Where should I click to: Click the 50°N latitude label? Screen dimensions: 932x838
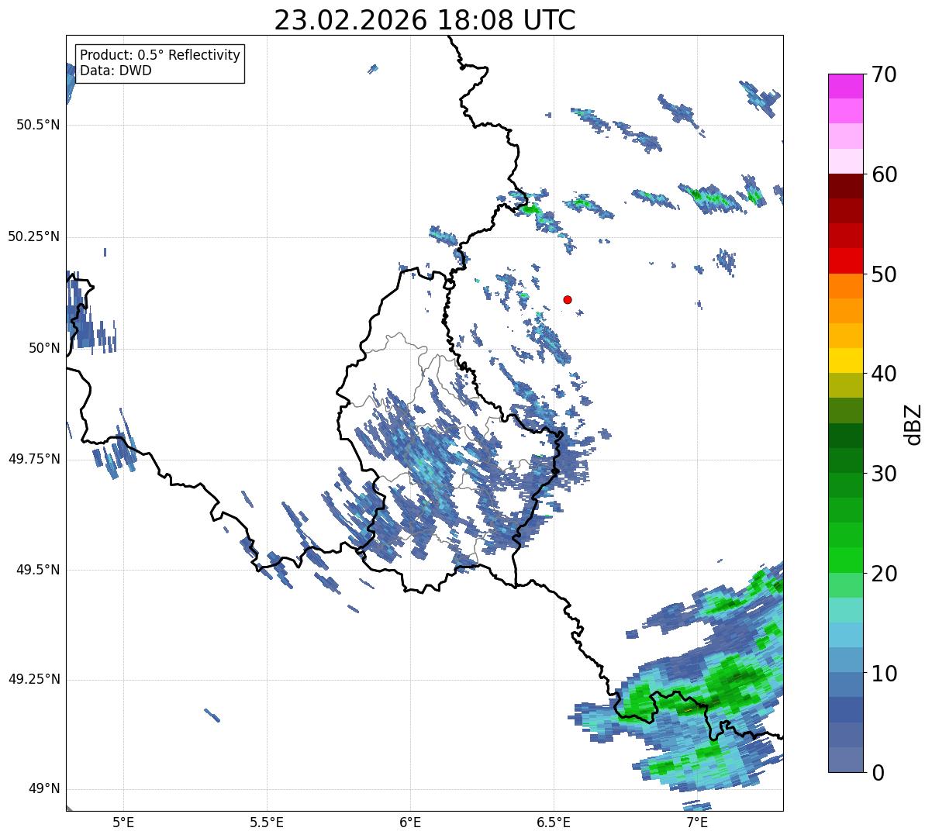[44, 348]
